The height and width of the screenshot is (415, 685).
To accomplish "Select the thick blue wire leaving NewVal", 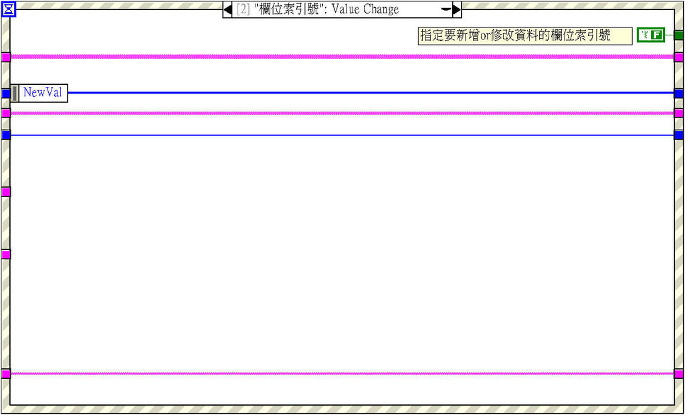I will click(x=371, y=92).
